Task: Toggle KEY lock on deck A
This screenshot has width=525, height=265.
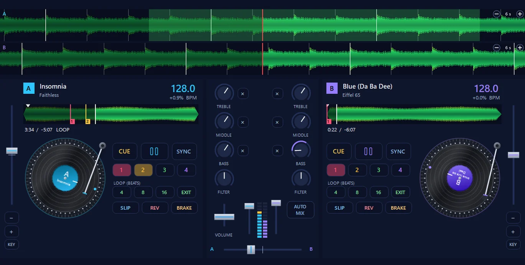Action: (x=12, y=245)
